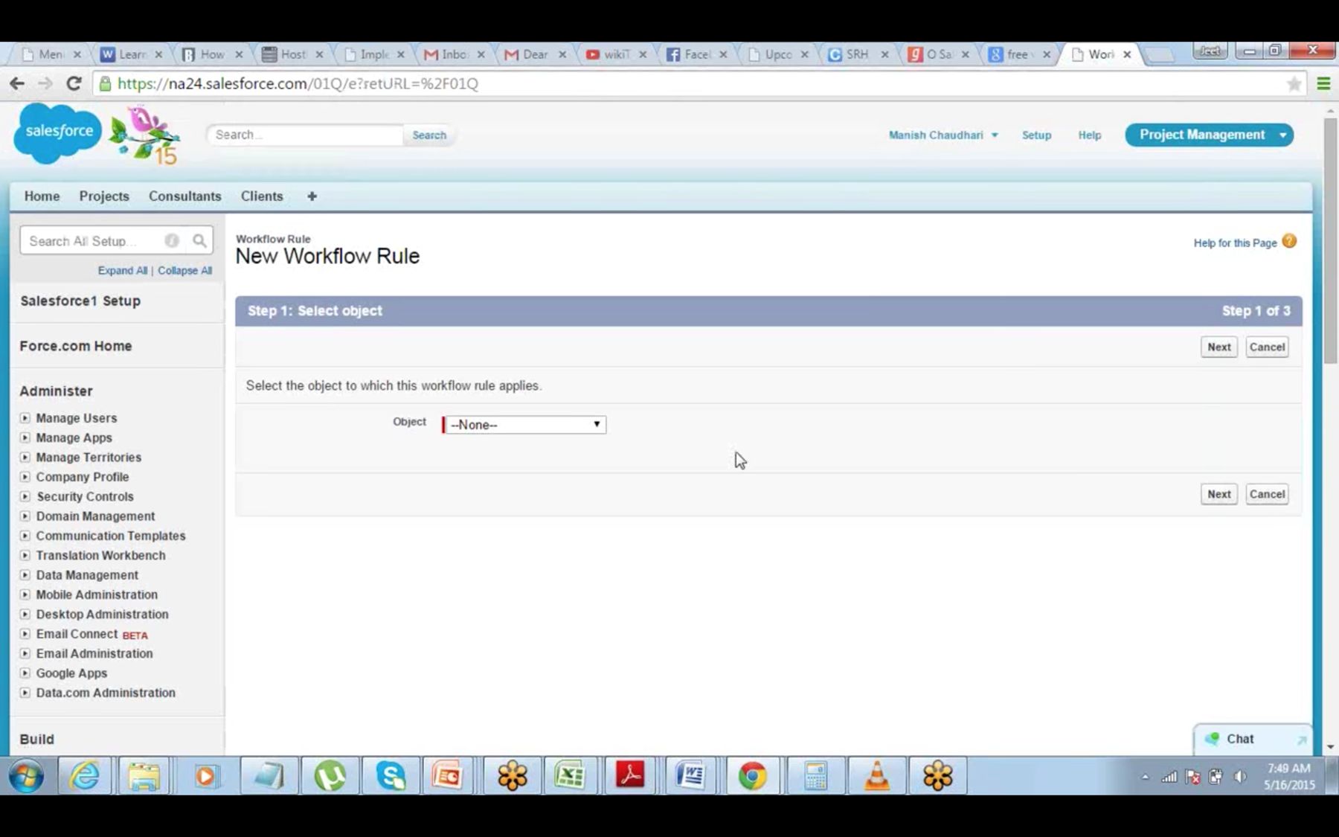Click the volume speaker tray icon
The height and width of the screenshot is (837, 1339).
click(x=1239, y=777)
